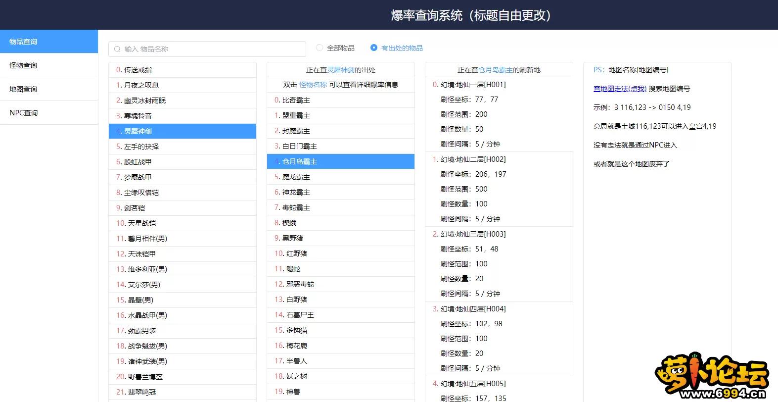Pick monster 白日门霸主
This screenshot has height=402, width=778.
[341, 146]
